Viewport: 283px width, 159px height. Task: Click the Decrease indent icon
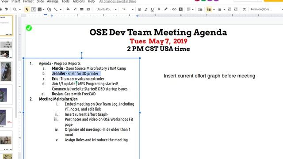click(x=229, y=9)
